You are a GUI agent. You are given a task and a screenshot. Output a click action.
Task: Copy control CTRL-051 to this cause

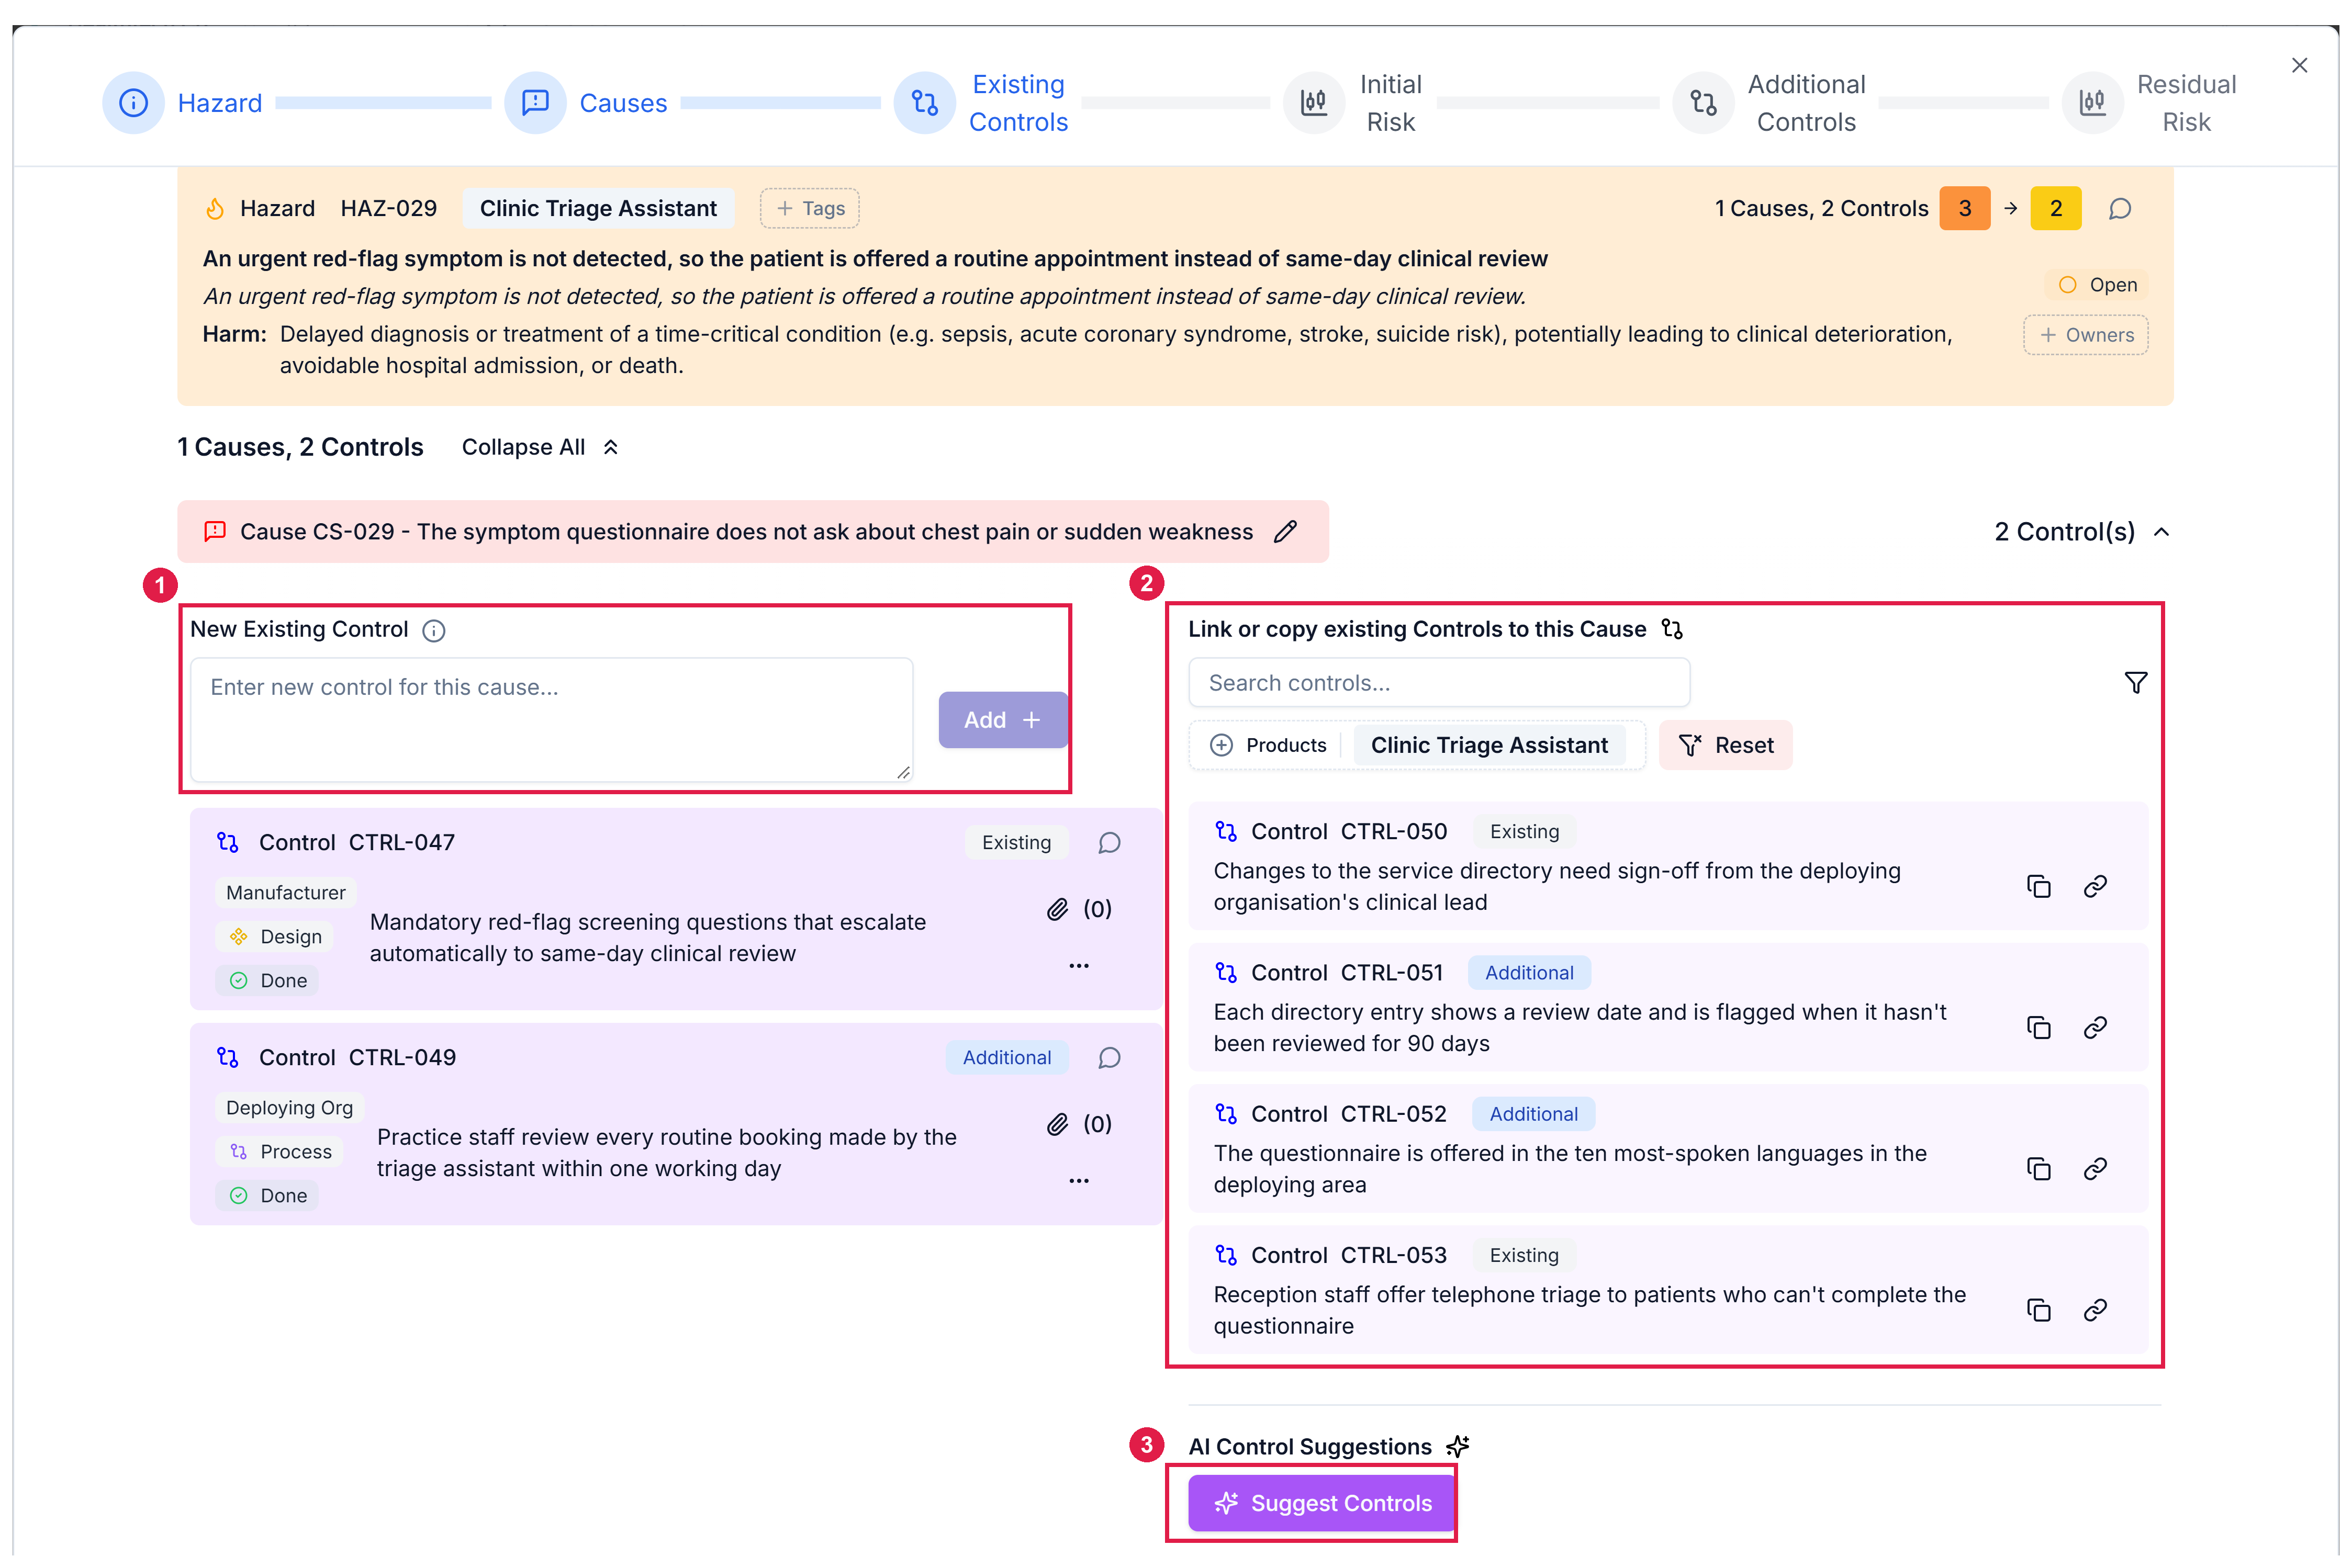coord(2038,1028)
